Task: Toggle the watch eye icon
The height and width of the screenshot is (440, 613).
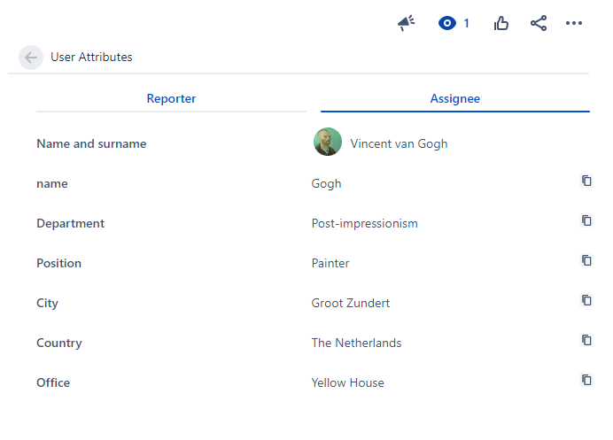Action: point(447,23)
